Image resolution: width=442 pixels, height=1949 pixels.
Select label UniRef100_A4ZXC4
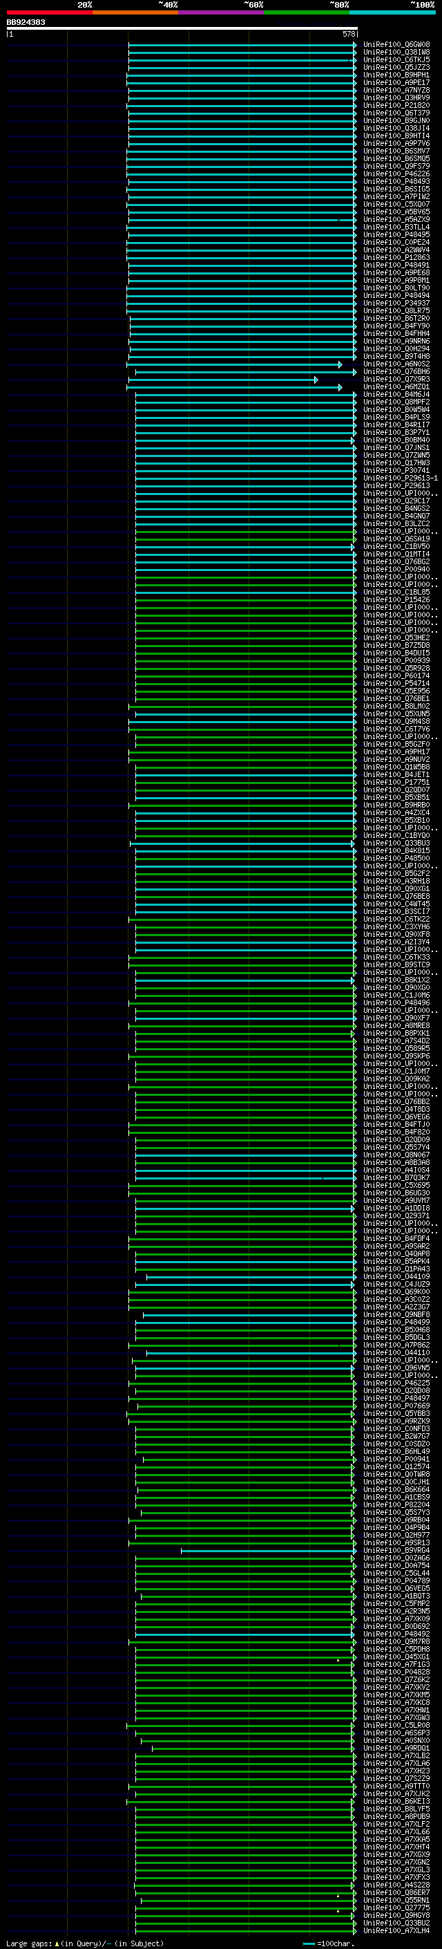(x=396, y=813)
